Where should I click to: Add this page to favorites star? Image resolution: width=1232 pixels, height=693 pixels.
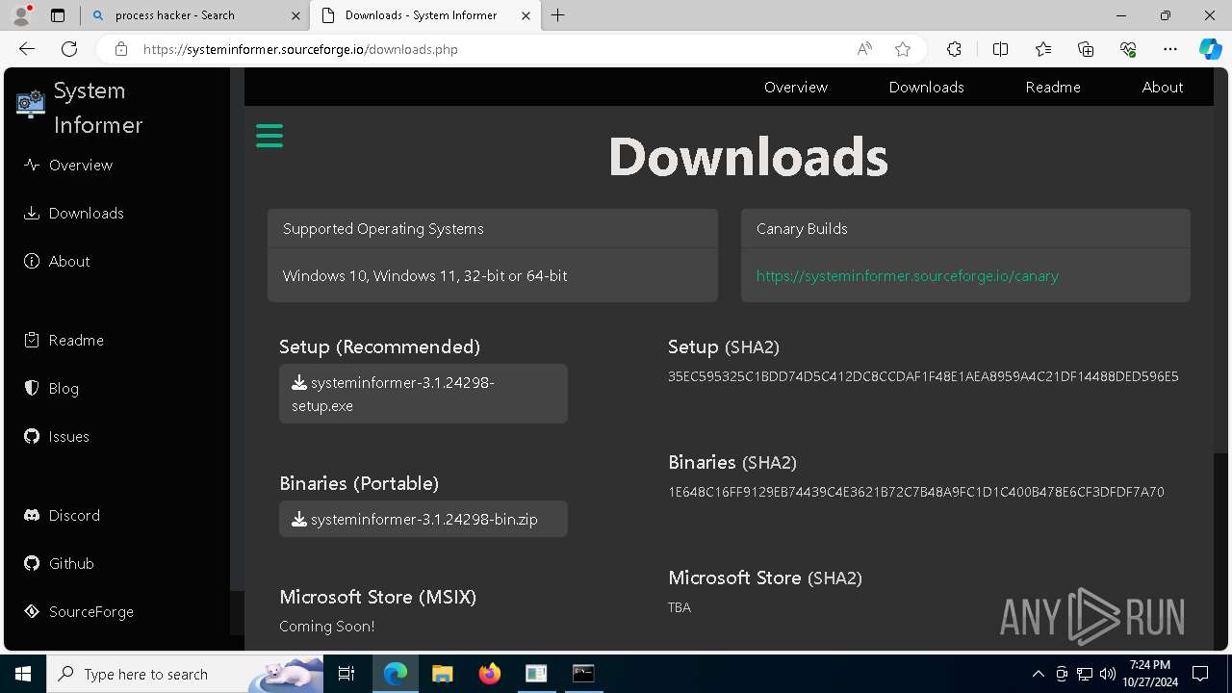(903, 49)
